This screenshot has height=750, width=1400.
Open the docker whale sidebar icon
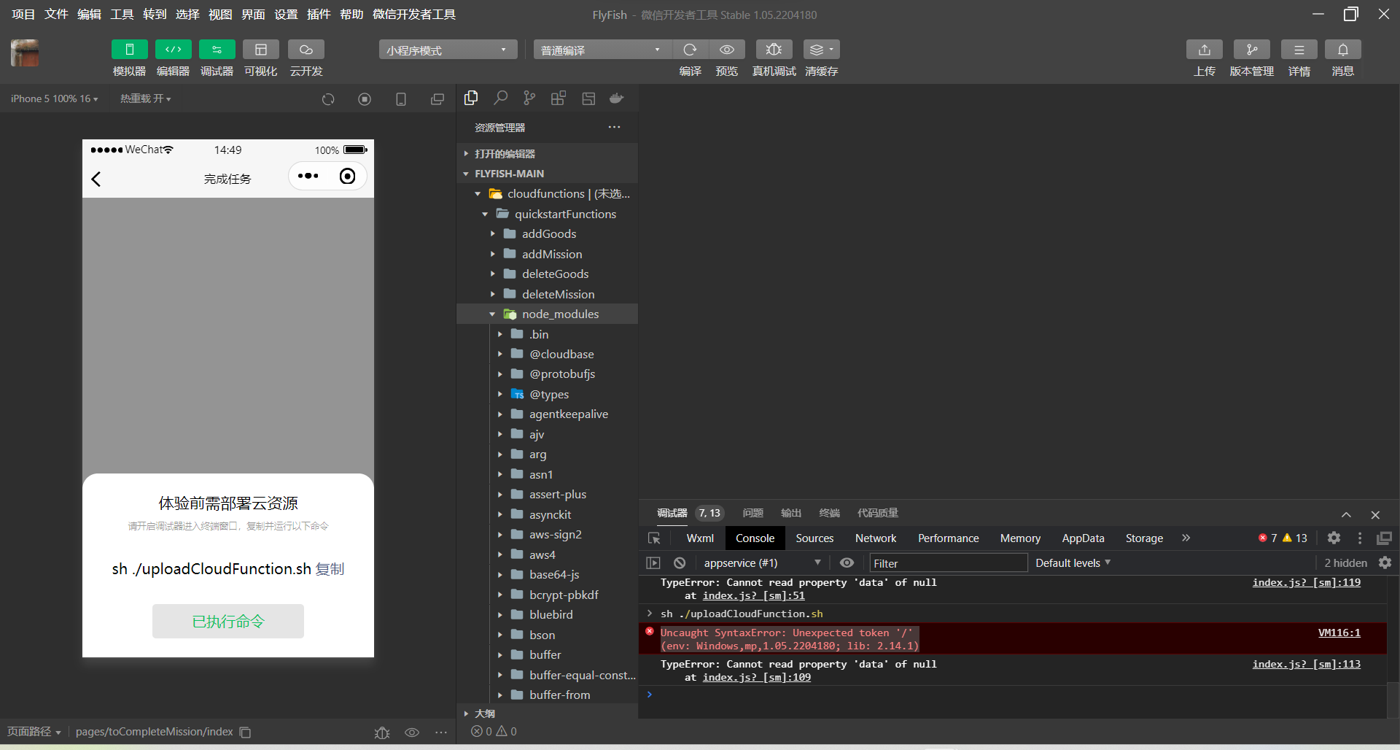coord(617,98)
